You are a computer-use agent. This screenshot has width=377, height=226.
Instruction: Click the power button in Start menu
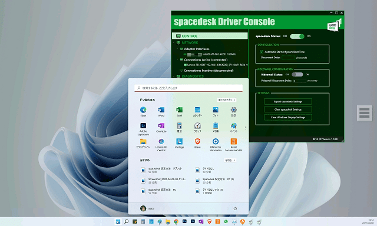pos(235,208)
